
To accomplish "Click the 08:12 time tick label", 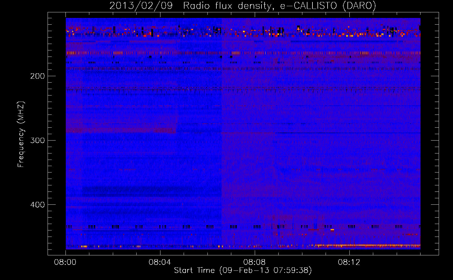I will 349,262.
